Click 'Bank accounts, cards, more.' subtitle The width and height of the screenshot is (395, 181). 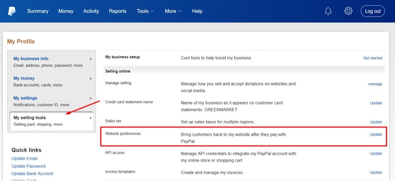[x=38, y=85]
